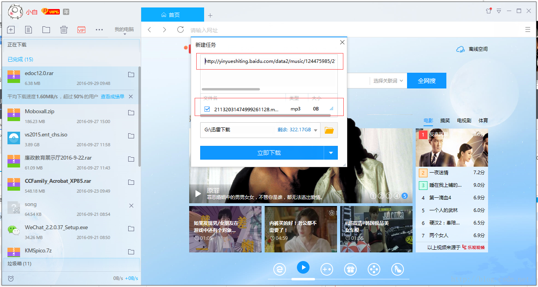Screen dimensions: 538x287
Task: Open folder for edoc12.0.rar
Action: 131,75
